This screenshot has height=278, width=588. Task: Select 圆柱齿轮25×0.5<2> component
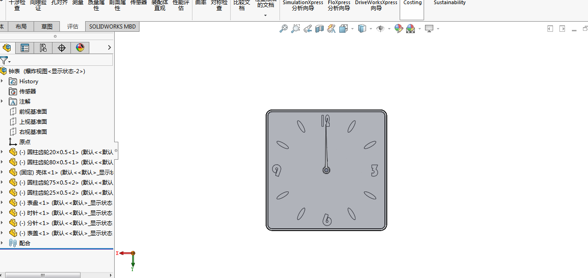(66, 192)
